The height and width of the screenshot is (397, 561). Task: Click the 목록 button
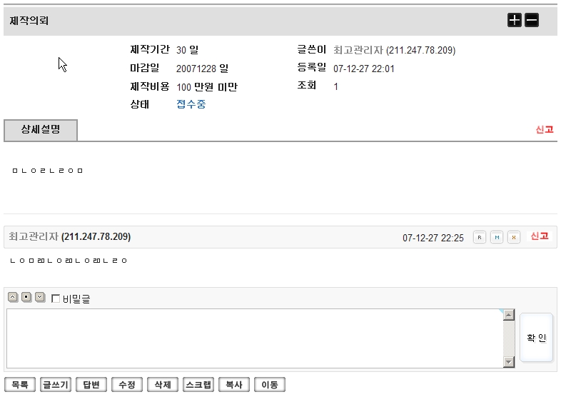click(19, 385)
